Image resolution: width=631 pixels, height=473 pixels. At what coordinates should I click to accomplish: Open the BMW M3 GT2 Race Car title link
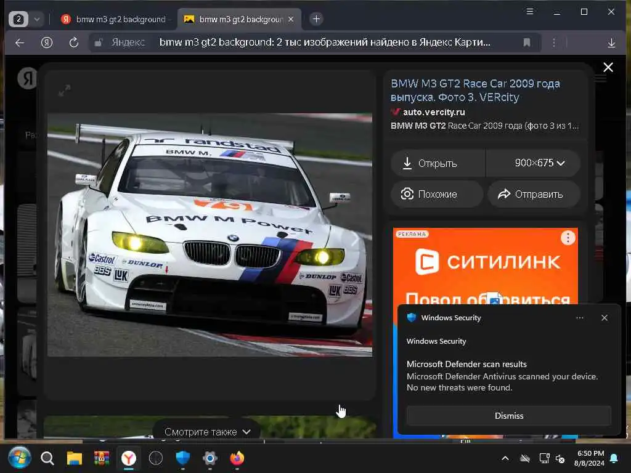[x=475, y=90]
